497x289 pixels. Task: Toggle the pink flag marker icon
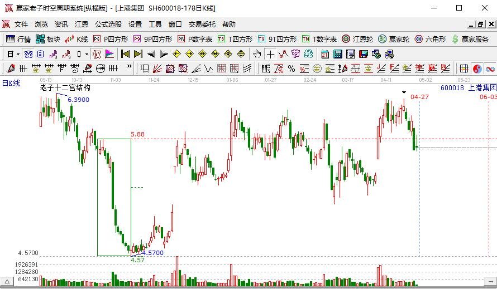pos(109,55)
